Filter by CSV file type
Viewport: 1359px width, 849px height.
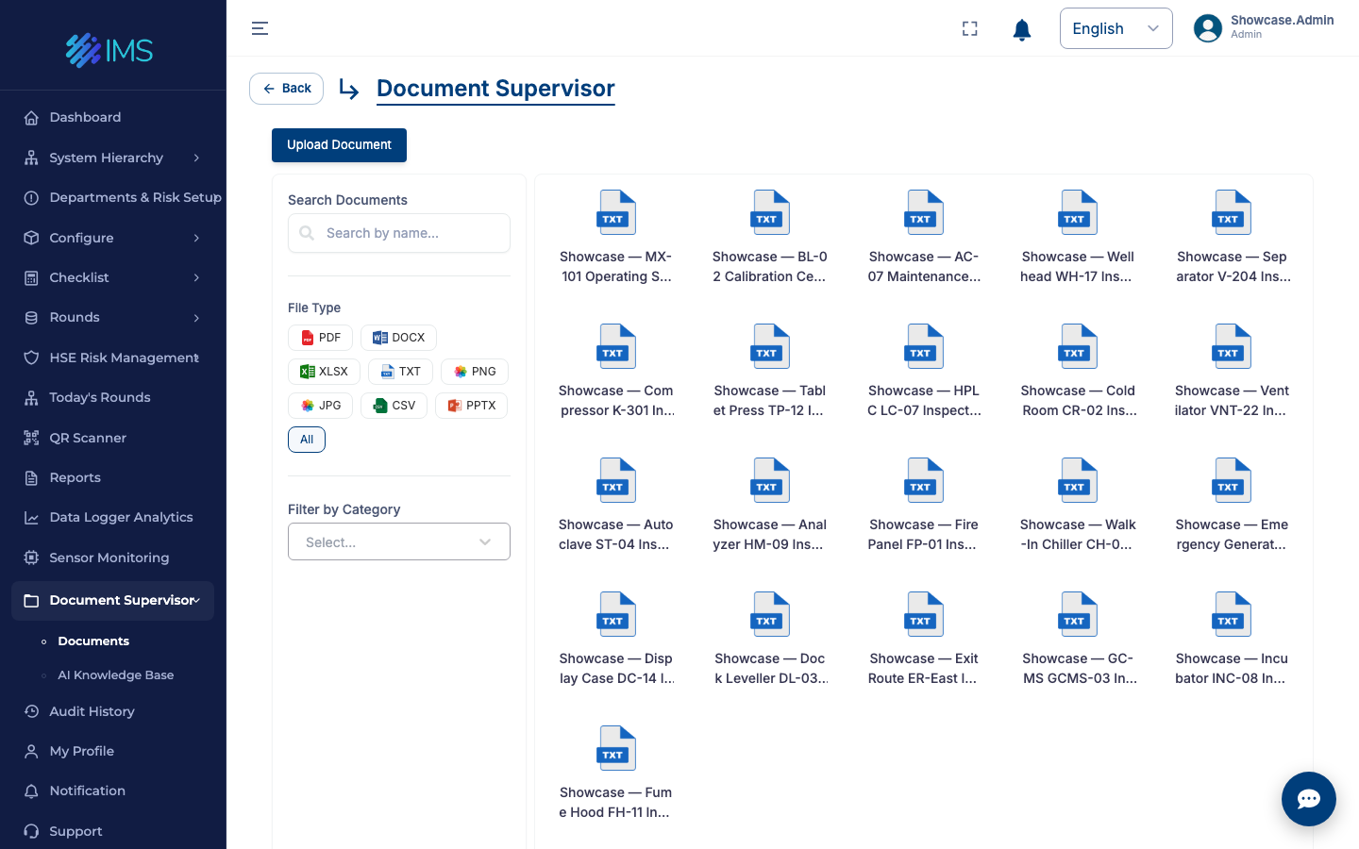click(x=394, y=406)
